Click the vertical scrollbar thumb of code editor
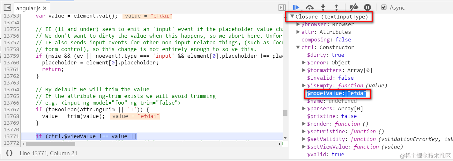The image size is (453, 161). [x=285, y=113]
